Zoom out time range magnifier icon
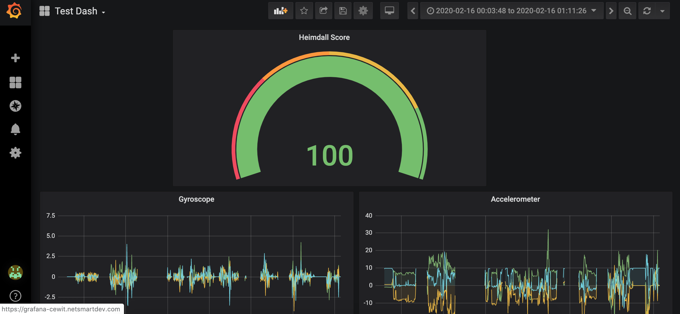 coord(627,11)
